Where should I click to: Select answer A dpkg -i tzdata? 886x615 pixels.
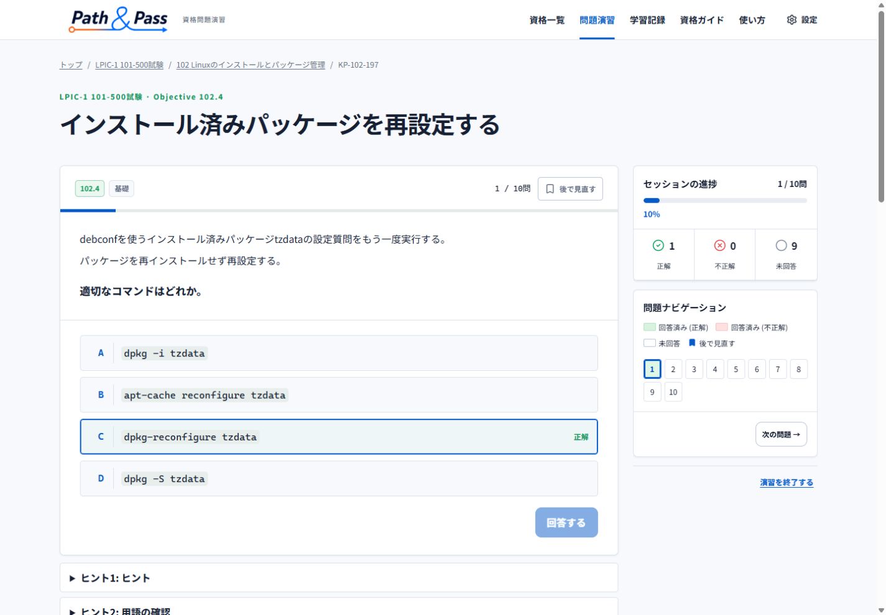coord(339,353)
